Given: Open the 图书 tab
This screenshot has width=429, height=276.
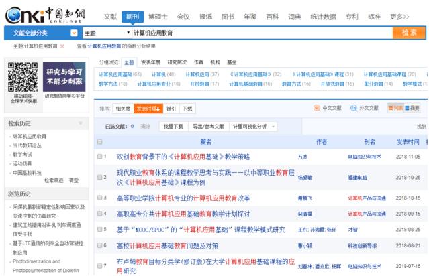Looking at the screenshot, I should [x=228, y=17].
